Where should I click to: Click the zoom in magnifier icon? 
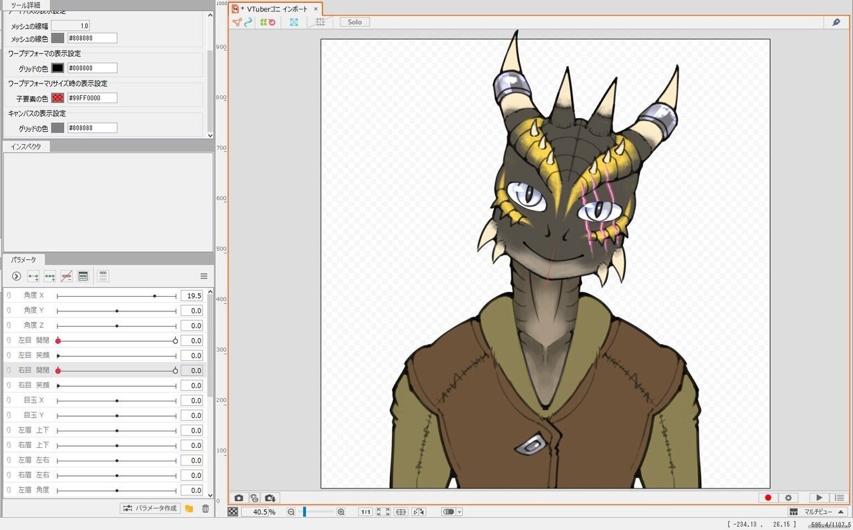coord(341,512)
